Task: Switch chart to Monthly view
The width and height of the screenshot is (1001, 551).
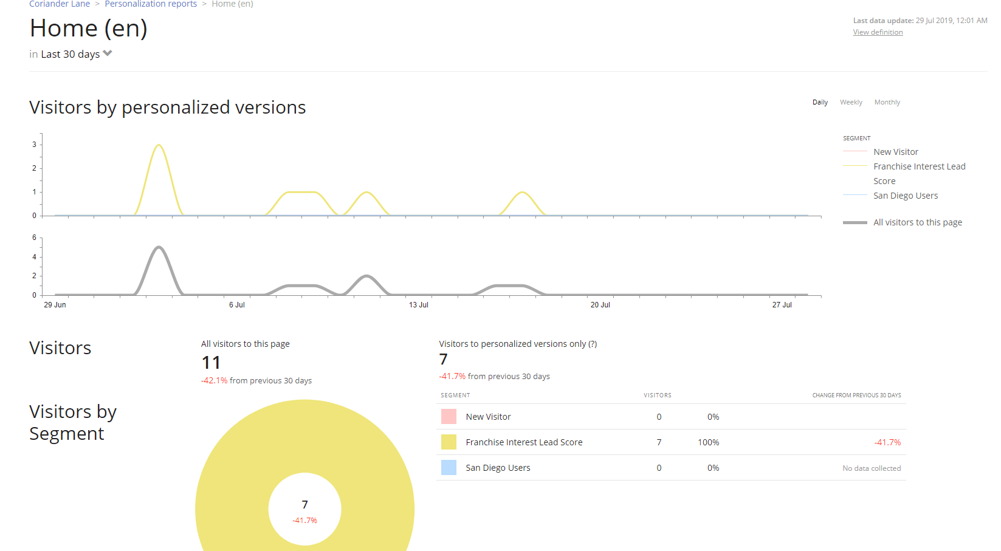Action: pyautogui.click(x=887, y=102)
